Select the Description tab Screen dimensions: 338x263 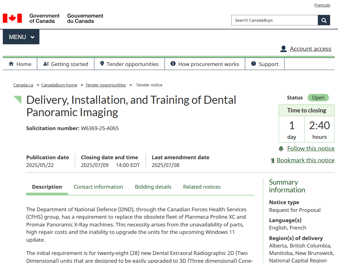47,187
